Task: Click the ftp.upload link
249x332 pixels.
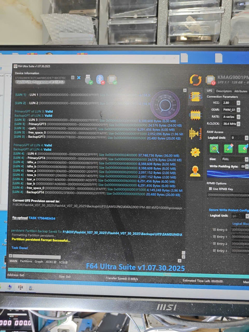Action: click(20, 217)
